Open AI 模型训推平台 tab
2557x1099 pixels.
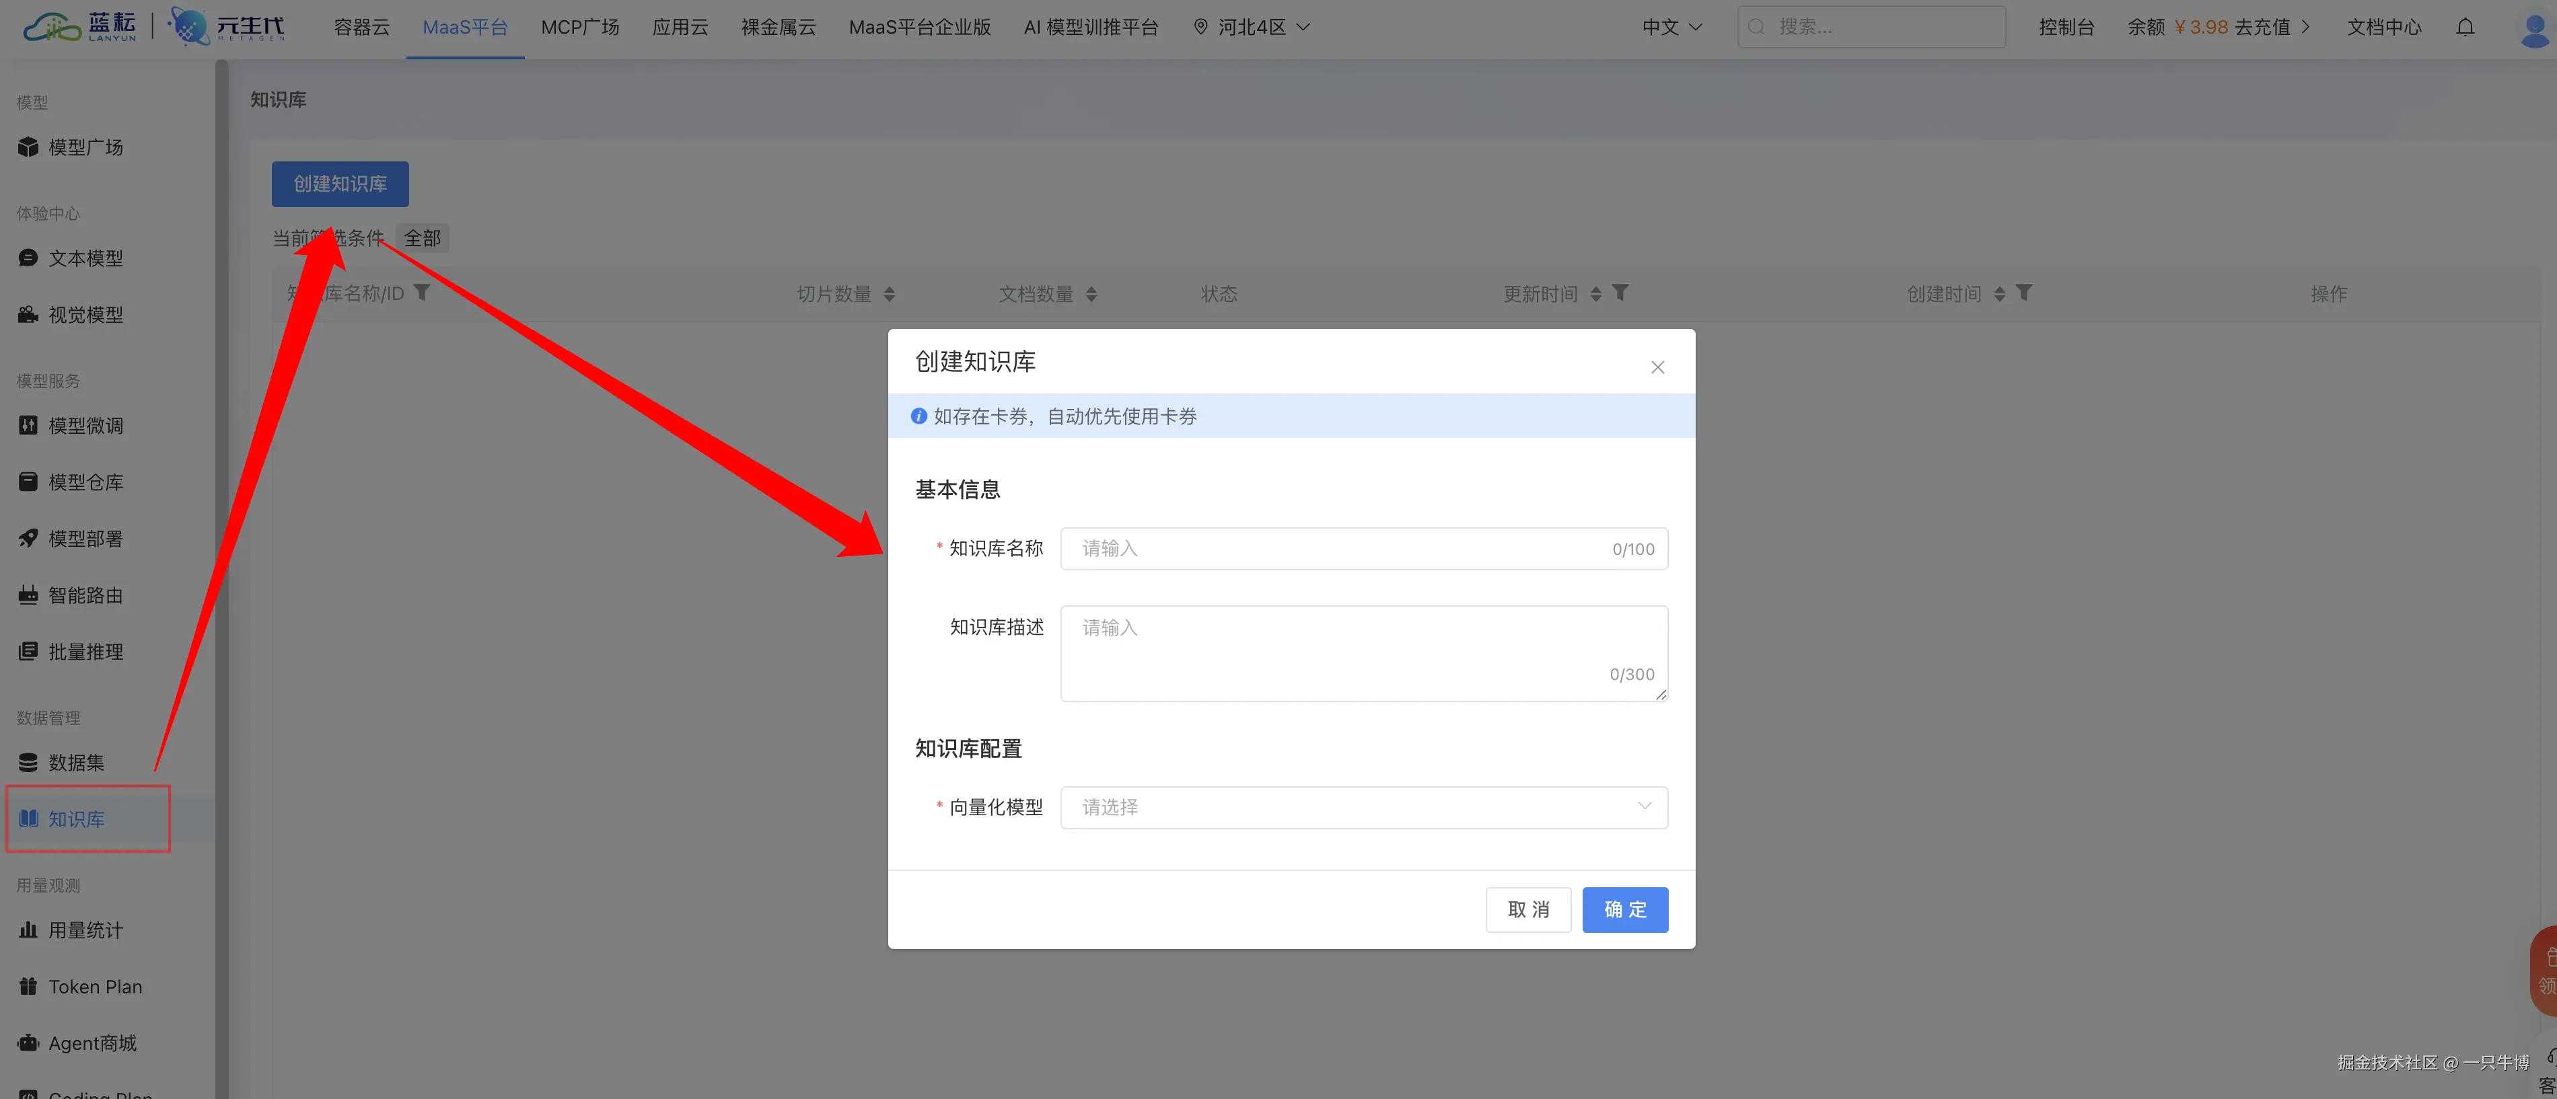pos(1091,28)
